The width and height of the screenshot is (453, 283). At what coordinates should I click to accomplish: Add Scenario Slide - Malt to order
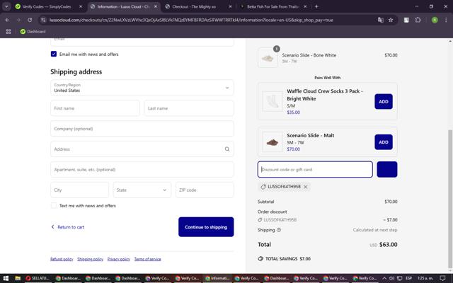[x=384, y=142]
